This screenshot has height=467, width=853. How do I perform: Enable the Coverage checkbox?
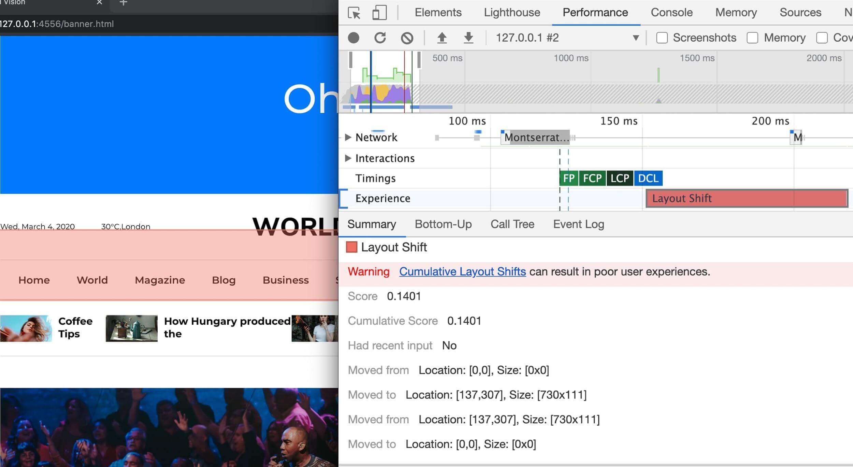click(823, 38)
